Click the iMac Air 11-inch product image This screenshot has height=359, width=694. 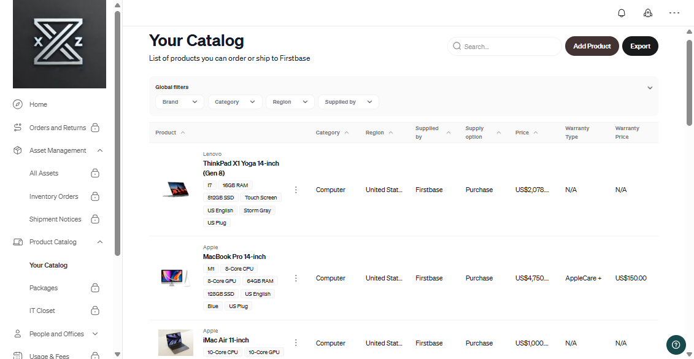(175, 342)
